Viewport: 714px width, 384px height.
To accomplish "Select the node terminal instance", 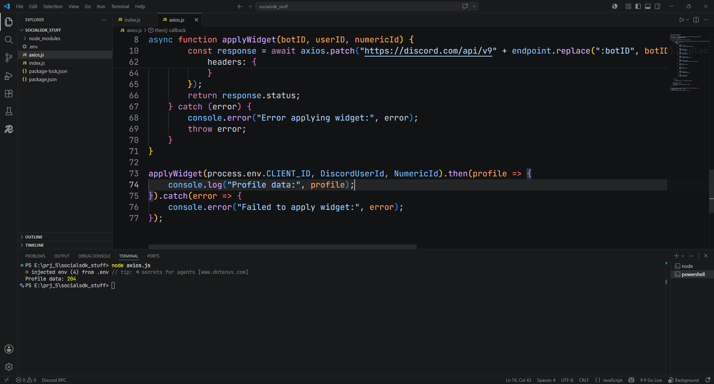I will 692,266.
